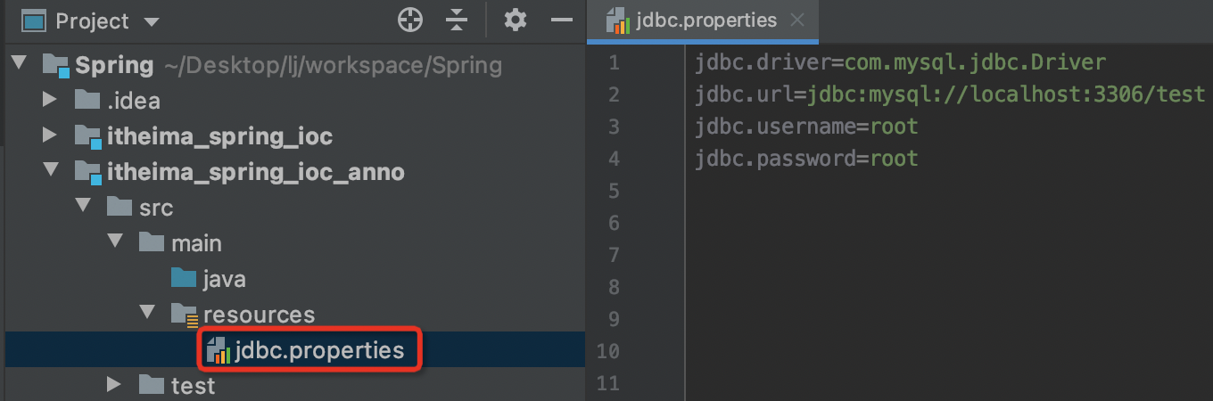The height and width of the screenshot is (401, 1213).
Task: Click the Locate/Select Opened File target icon
Action: coord(409,20)
